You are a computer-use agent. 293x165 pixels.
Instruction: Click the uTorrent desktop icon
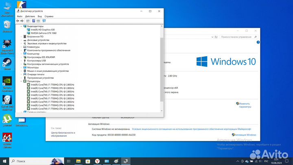click(7, 119)
